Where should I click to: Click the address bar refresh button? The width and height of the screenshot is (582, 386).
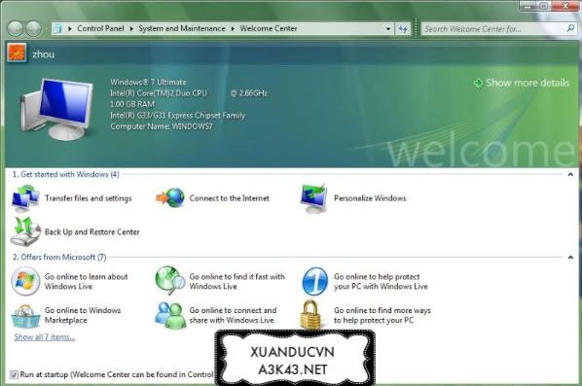click(x=403, y=28)
